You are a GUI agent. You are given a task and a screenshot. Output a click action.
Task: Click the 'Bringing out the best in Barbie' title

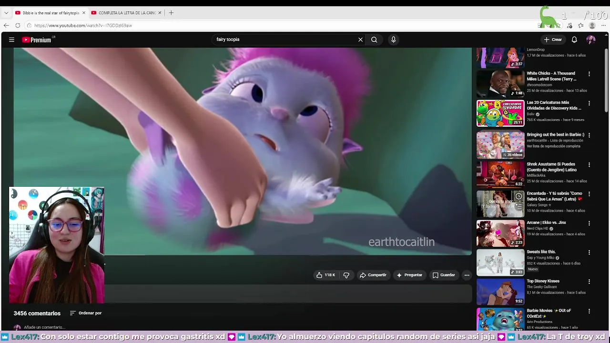(555, 135)
